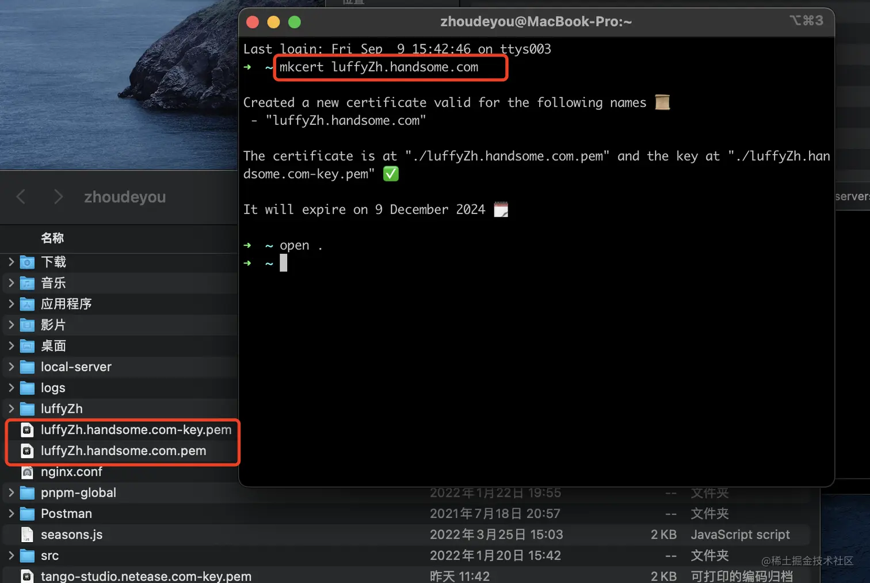Image resolution: width=870 pixels, height=583 pixels.
Task: Expand the pnpm-global folder arrow
Action: [x=11, y=493]
